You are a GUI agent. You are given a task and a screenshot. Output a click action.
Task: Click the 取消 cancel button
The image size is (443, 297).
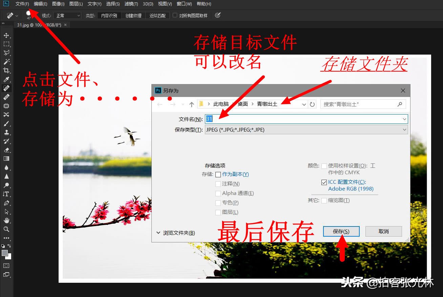coord(383,231)
